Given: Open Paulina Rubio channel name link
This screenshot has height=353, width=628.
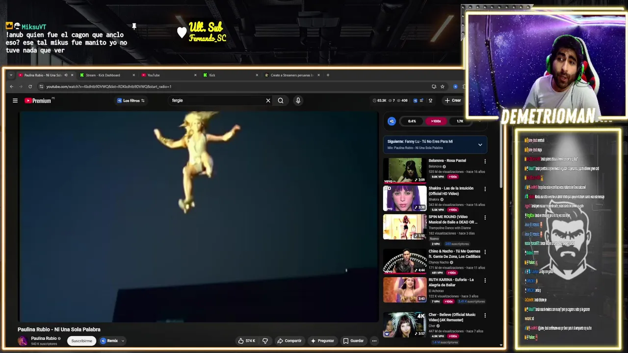Looking at the screenshot, I should [44, 338].
